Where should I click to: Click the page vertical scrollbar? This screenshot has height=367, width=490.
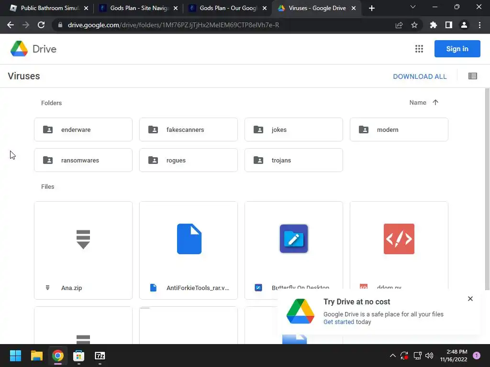487,189
